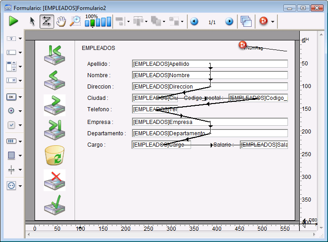Click the Last Record button in the form
The image size is (328, 242).
click(55, 129)
